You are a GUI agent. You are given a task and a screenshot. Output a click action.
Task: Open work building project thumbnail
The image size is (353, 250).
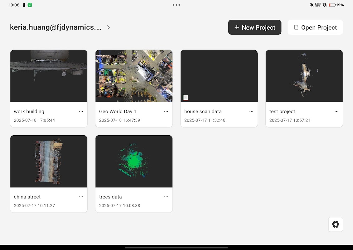(49, 76)
